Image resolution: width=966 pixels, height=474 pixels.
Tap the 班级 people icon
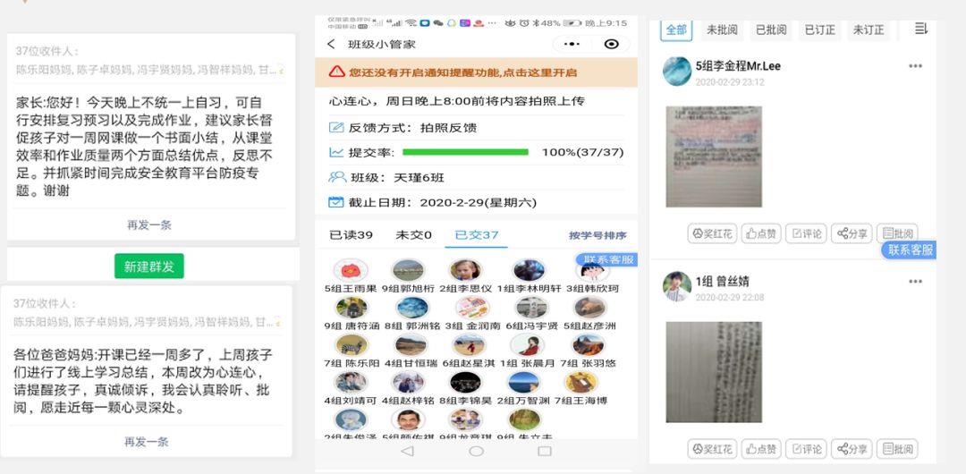tap(337, 177)
